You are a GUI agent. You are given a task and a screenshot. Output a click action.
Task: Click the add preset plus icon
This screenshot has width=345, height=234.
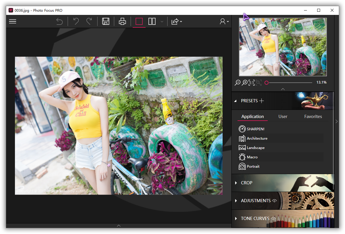[262, 101]
